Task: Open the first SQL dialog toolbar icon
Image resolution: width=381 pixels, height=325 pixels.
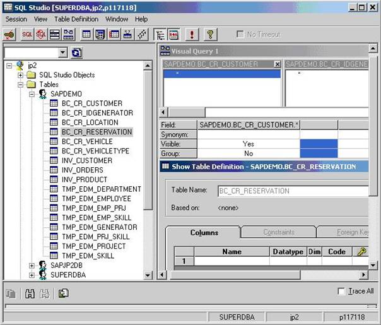Action: click(x=28, y=34)
